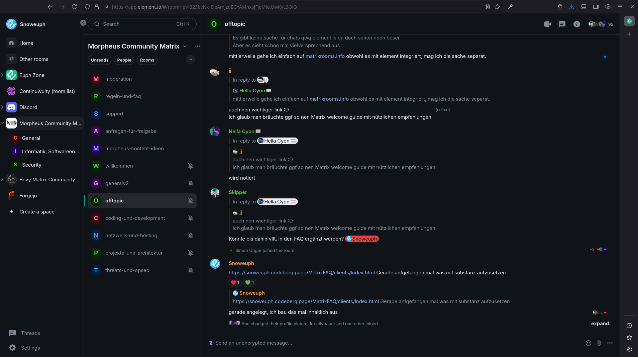The width and height of the screenshot is (638, 357).
Task: Select the support room
Action: (x=114, y=114)
